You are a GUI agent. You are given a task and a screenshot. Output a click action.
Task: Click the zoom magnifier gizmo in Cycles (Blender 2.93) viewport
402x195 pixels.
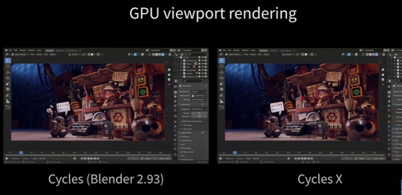click(x=169, y=70)
